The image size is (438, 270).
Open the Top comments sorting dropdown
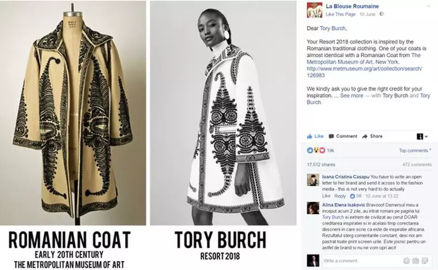click(415, 151)
